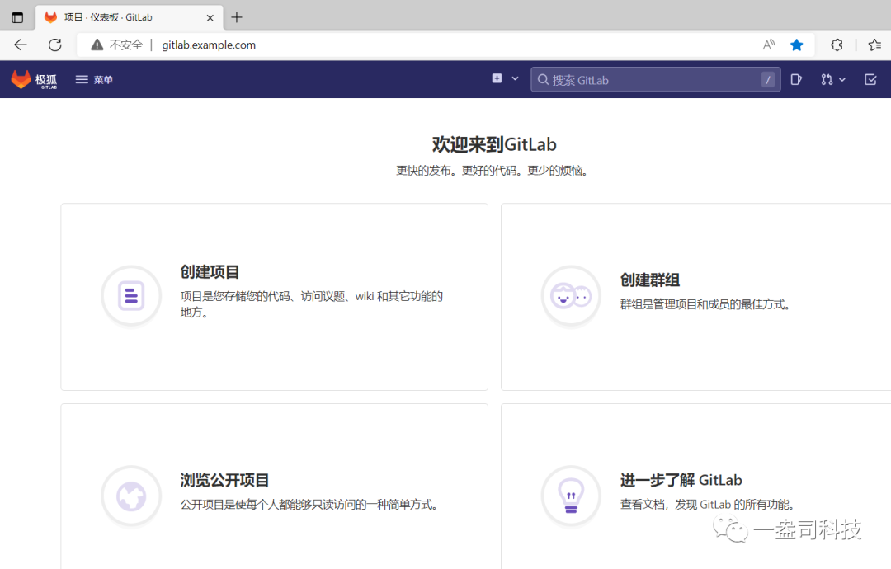Click the 创建项目 card heading
891x569 pixels.
tap(210, 272)
